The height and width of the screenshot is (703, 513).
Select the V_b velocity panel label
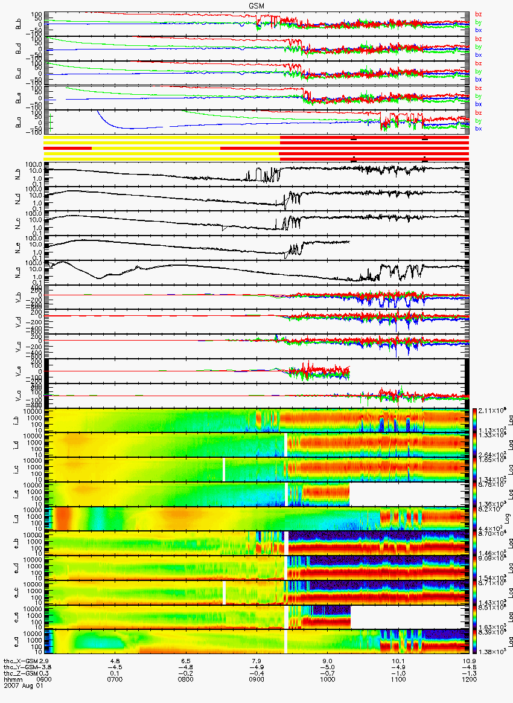pos(18,297)
